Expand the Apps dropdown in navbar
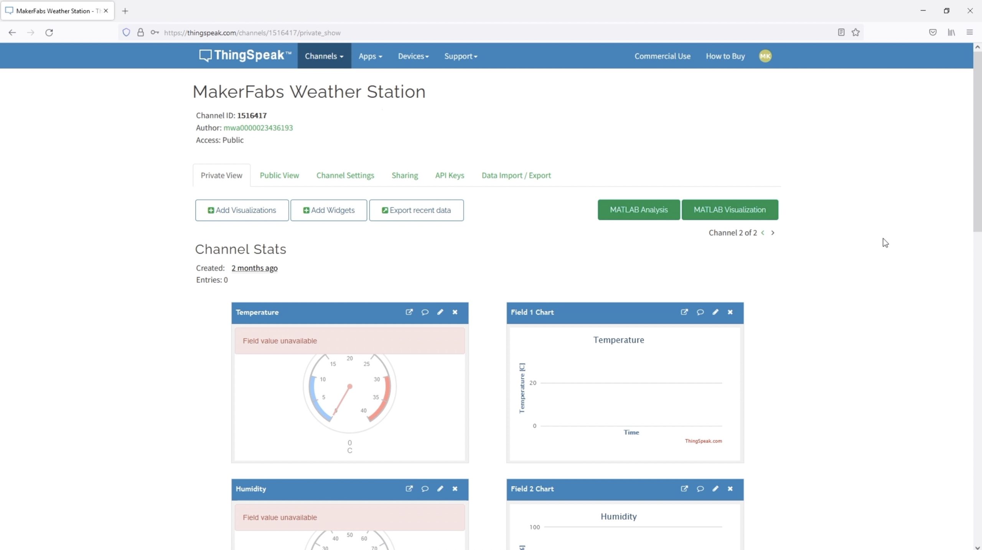 click(x=370, y=56)
